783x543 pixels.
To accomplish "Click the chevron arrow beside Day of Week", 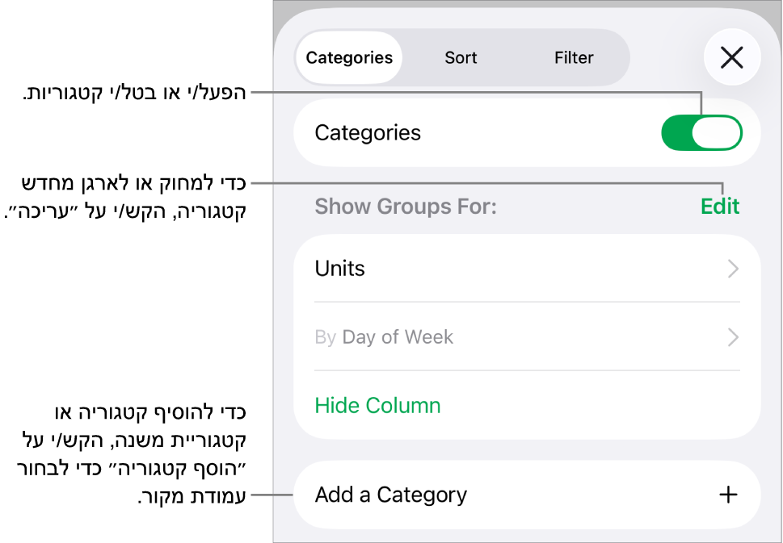I will coord(733,337).
